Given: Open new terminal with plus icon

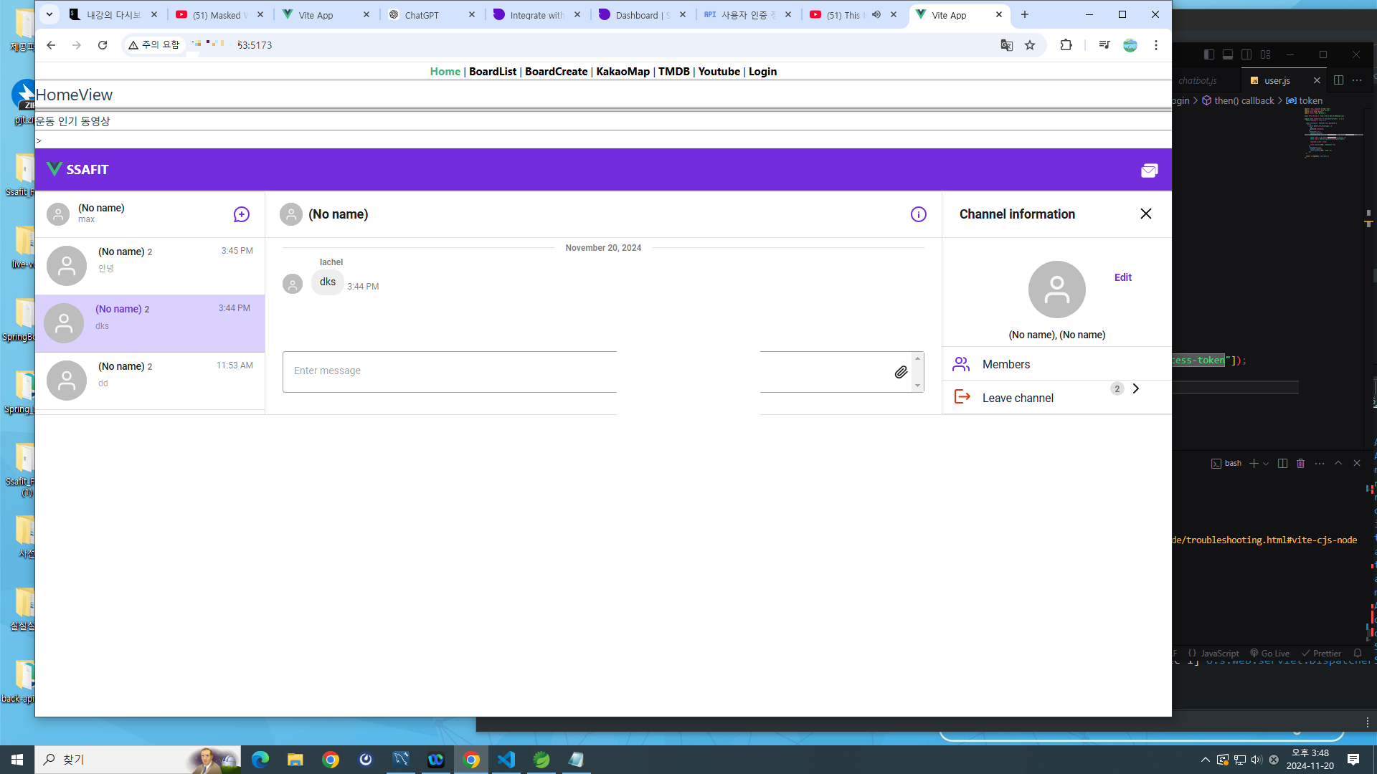Looking at the screenshot, I should [x=1254, y=464].
